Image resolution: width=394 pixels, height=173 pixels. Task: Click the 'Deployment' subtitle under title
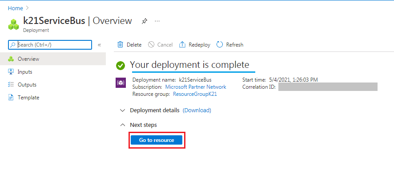[x=36, y=30]
